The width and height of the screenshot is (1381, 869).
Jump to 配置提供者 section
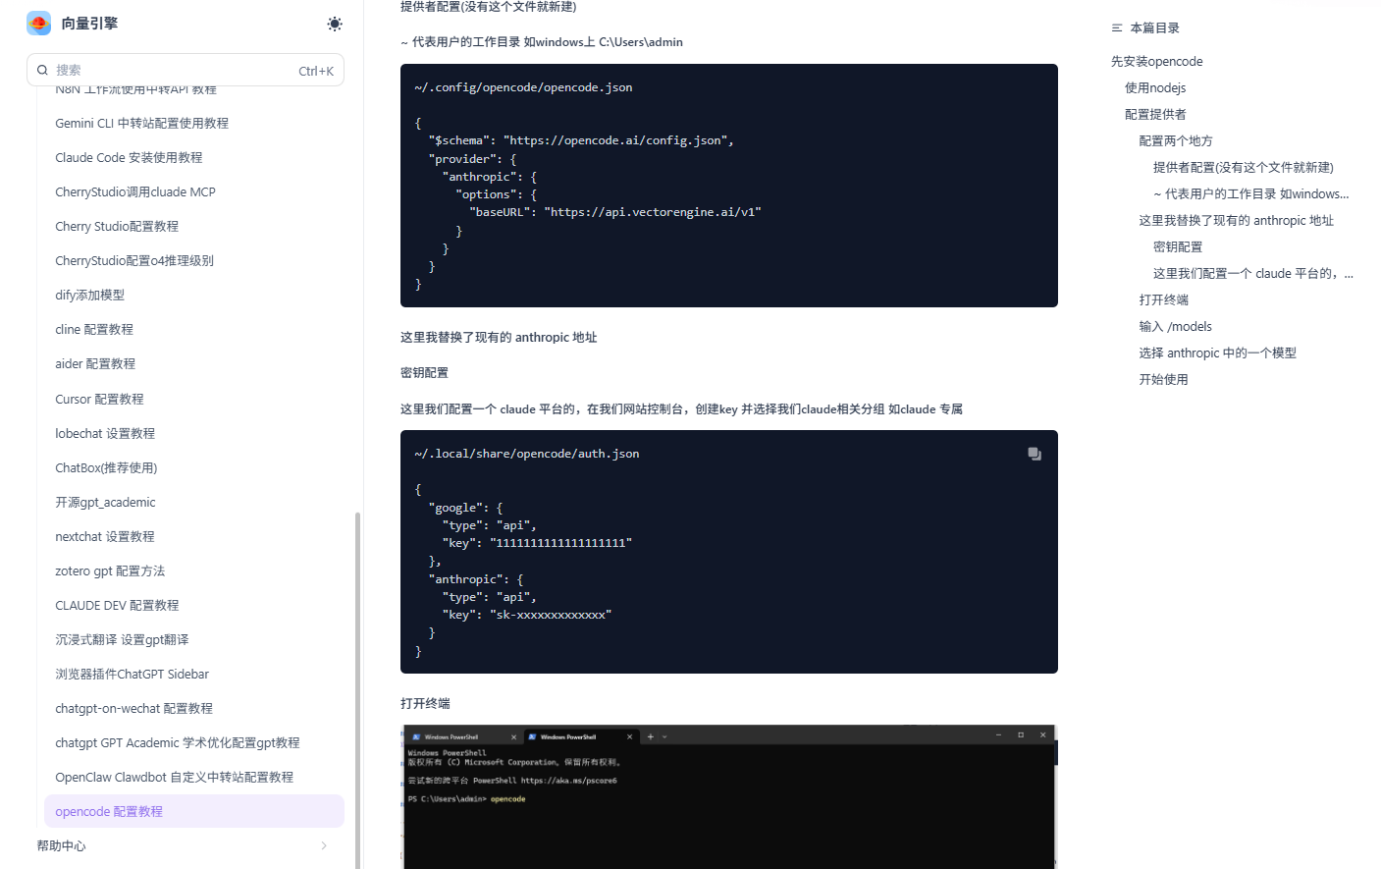pos(1155,114)
